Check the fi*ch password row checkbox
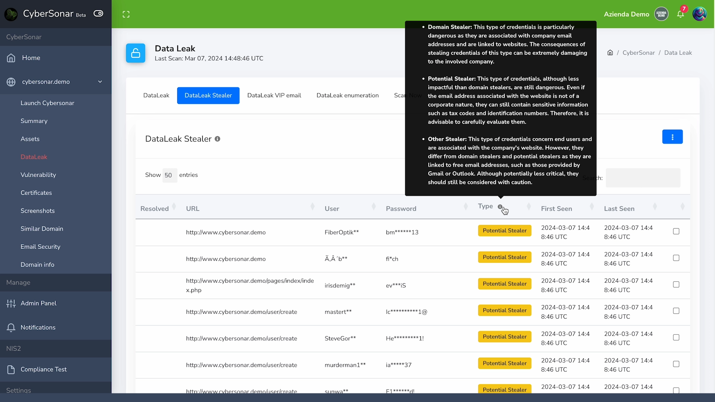The width and height of the screenshot is (715, 402). click(x=676, y=258)
